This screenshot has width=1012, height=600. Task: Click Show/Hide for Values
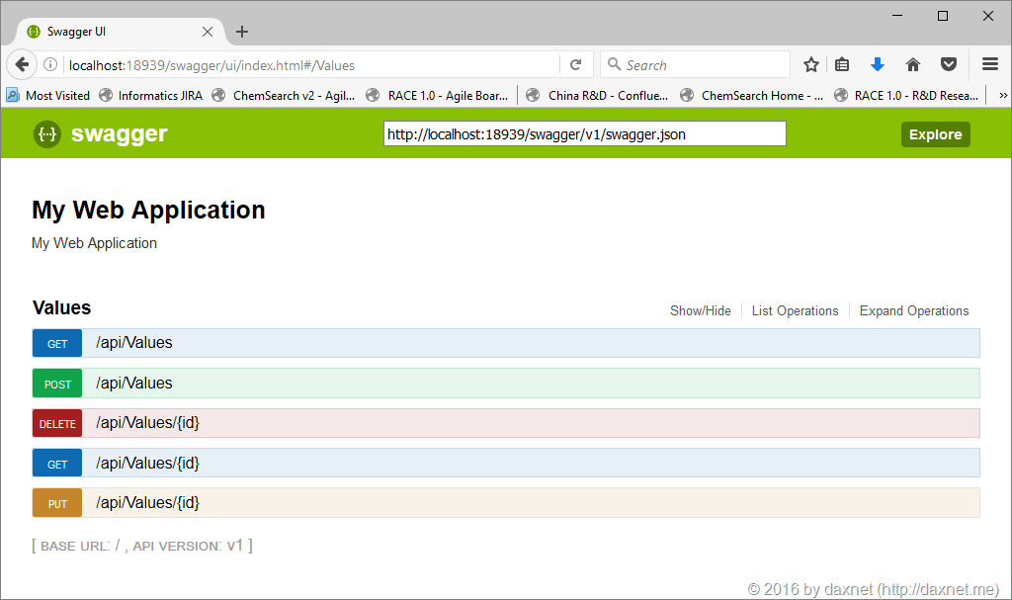701,310
